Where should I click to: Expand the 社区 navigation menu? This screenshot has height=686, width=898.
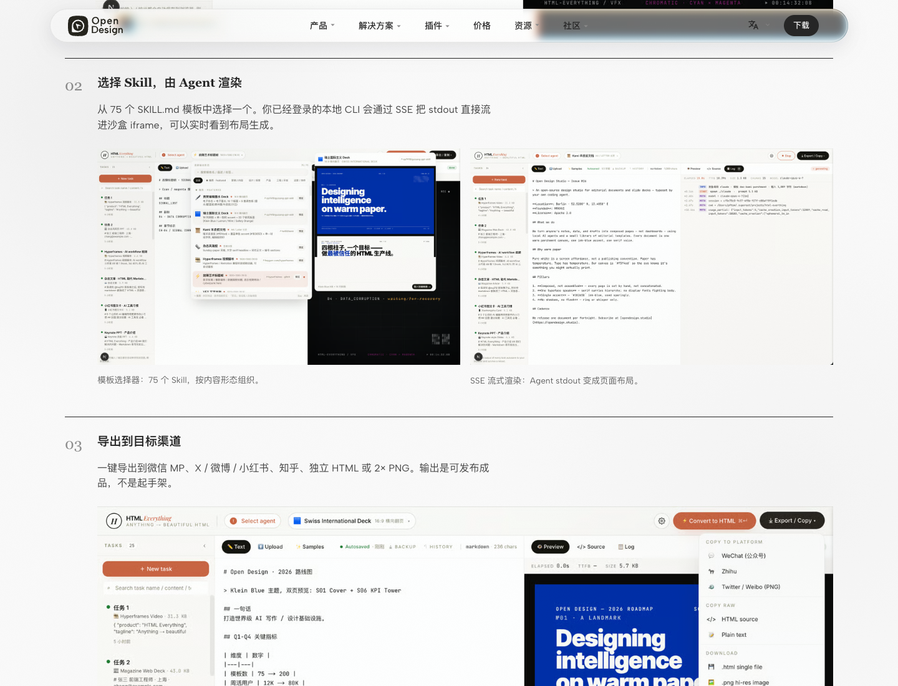click(x=576, y=26)
